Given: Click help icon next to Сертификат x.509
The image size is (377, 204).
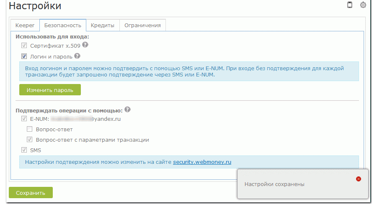Looking at the screenshot, I should pos(85,45).
